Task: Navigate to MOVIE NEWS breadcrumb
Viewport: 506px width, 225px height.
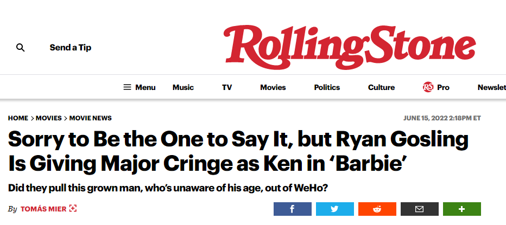Action: 90,118
